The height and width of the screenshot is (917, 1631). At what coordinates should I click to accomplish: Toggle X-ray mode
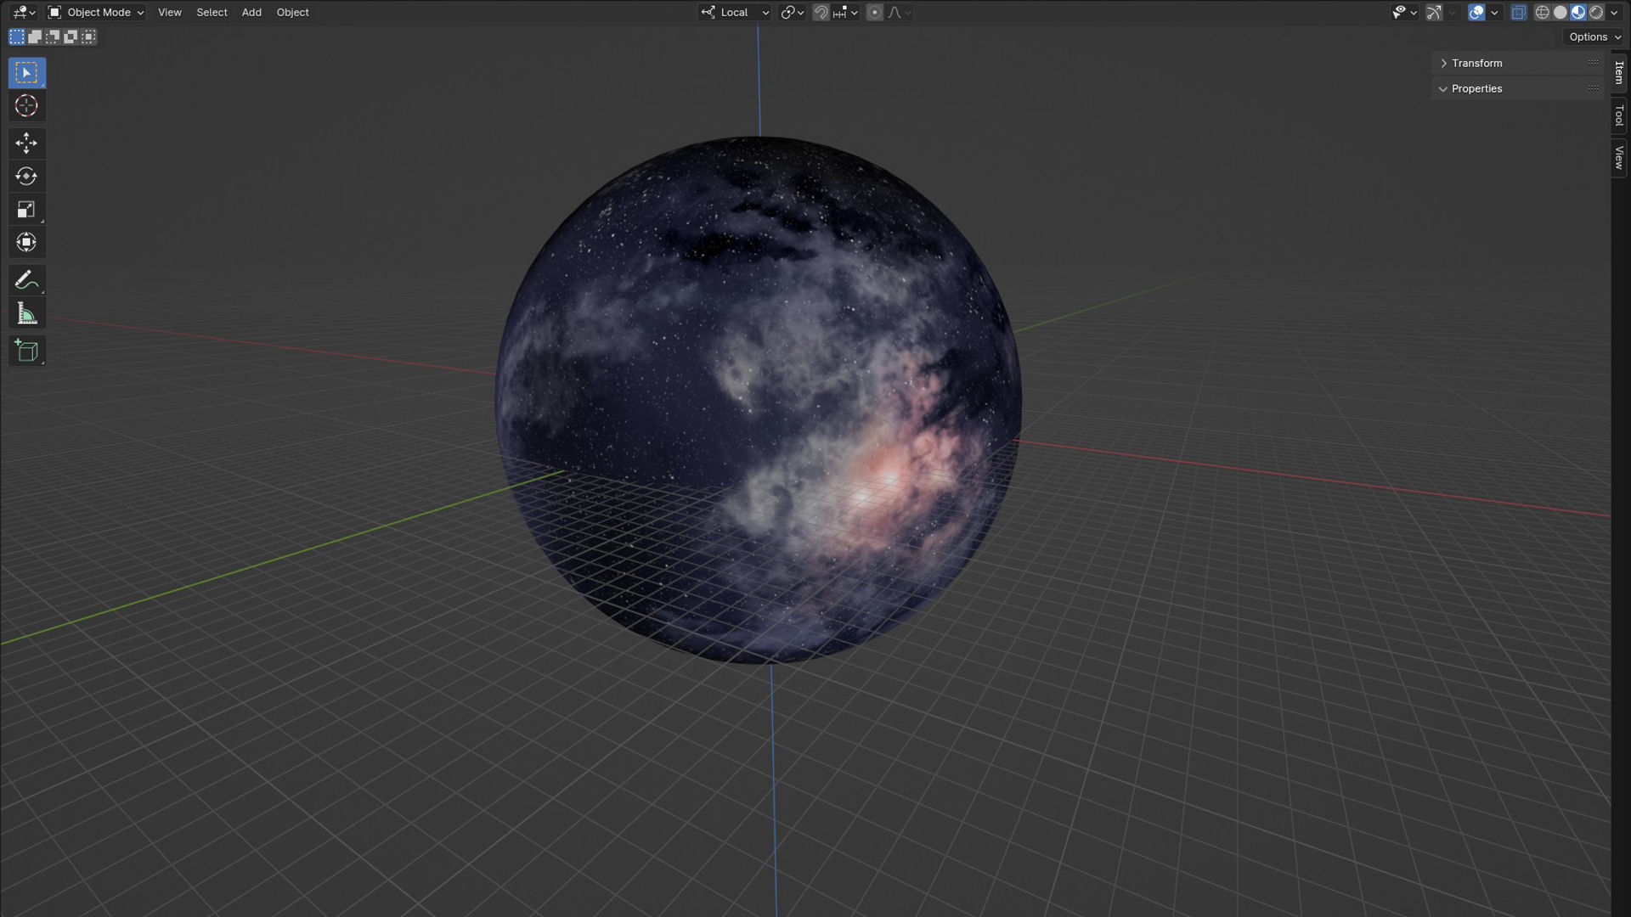[1519, 12]
